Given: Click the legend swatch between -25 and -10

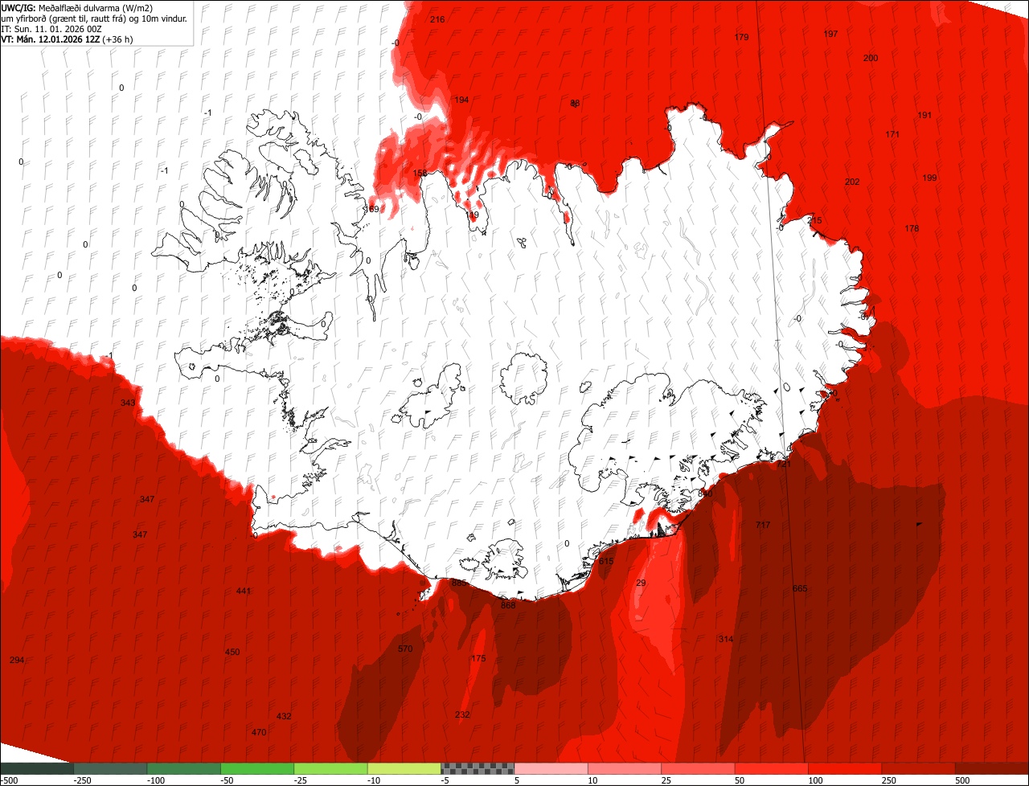Looking at the screenshot, I should [331, 768].
